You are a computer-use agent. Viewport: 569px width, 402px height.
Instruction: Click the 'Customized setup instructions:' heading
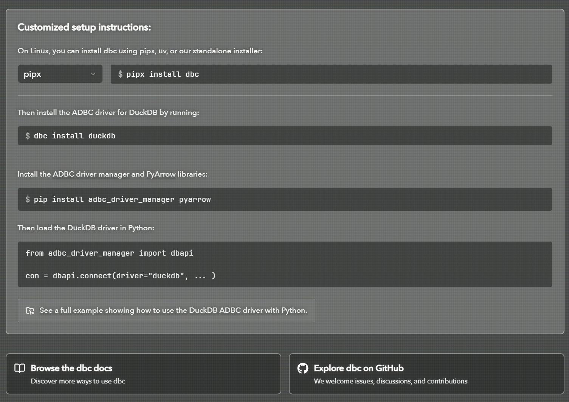click(84, 27)
